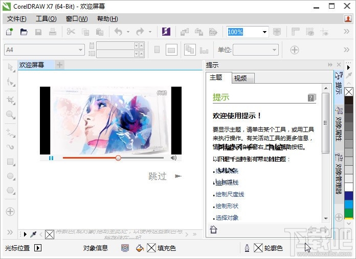Click the property bar quick customize plus
This screenshot has width=356, height=259.
pos(295,50)
